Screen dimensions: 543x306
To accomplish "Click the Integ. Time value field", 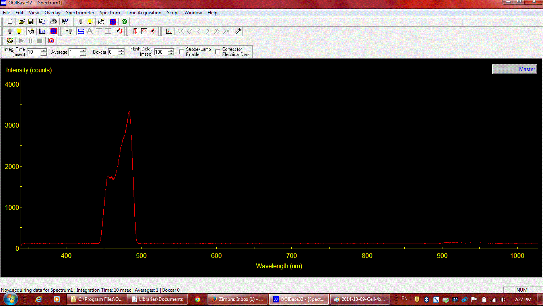I will (33, 52).
